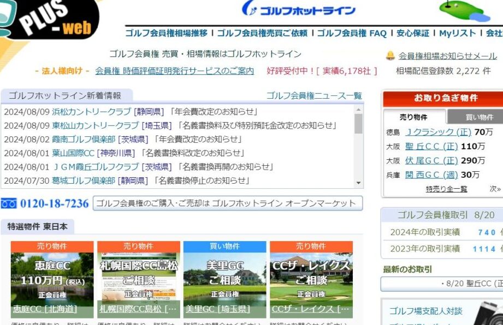Click the bell notification icon
Image resolution: width=503 pixels, height=325 pixels.
click(390, 56)
